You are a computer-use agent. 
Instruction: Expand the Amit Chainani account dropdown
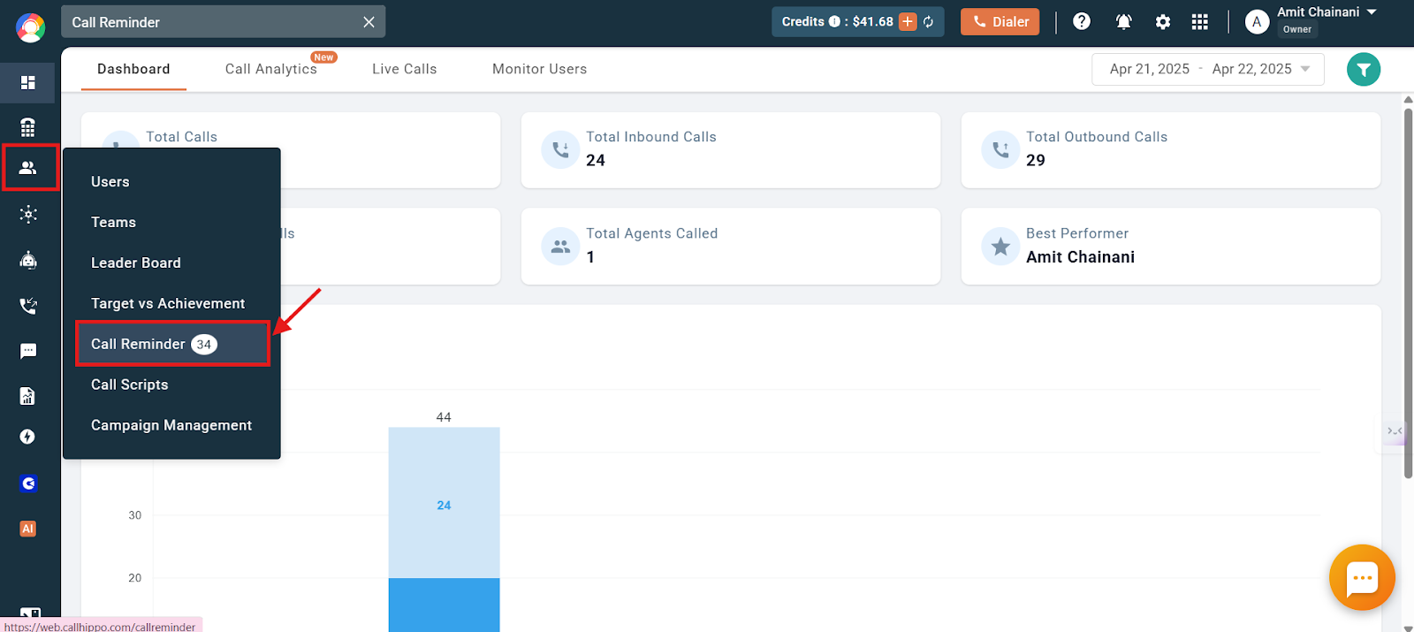pyautogui.click(x=1372, y=12)
